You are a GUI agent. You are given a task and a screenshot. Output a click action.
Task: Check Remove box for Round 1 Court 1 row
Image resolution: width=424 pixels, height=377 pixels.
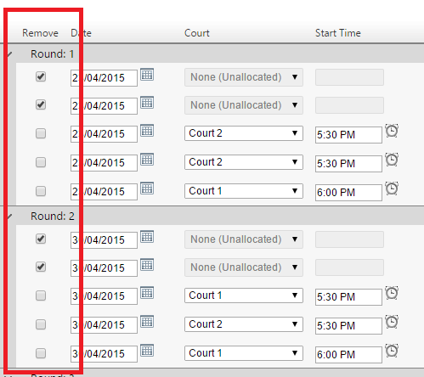click(x=41, y=191)
